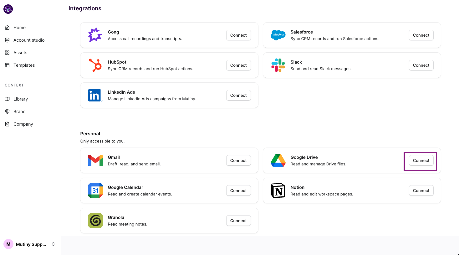Click the Personal section heading

click(90, 134)
